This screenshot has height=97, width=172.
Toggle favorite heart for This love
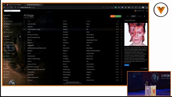point(121,40)
